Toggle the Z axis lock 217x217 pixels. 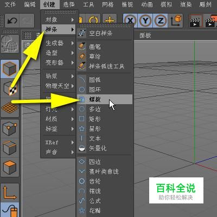pos(160,21)
